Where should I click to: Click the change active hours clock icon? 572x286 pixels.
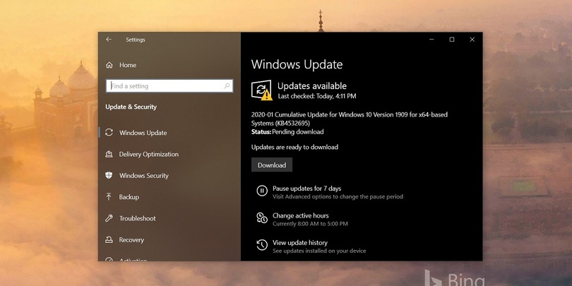tap(262, 218)
